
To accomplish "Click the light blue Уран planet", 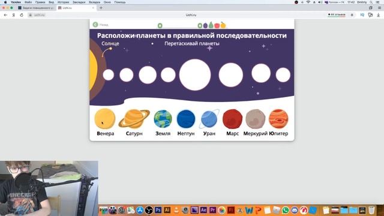I will point(209,119).
